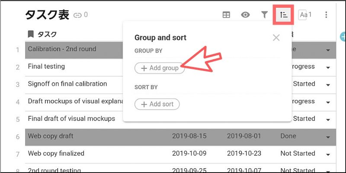Click the 2019-08-15 date cell
This screenshot has width=346, height=173.
point(189,136)
